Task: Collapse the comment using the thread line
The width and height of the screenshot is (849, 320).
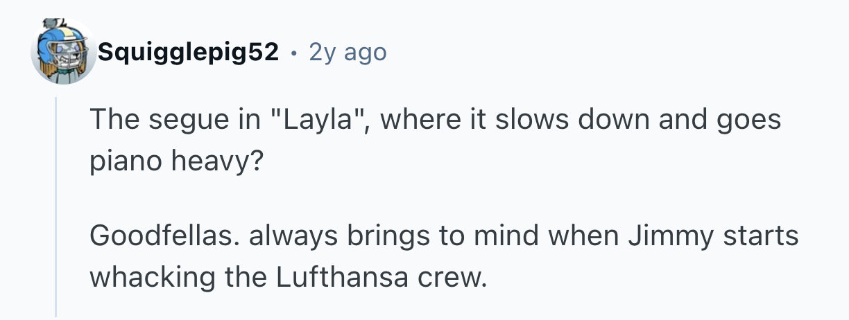Action: pyautogui.click(x=56, y=208)
